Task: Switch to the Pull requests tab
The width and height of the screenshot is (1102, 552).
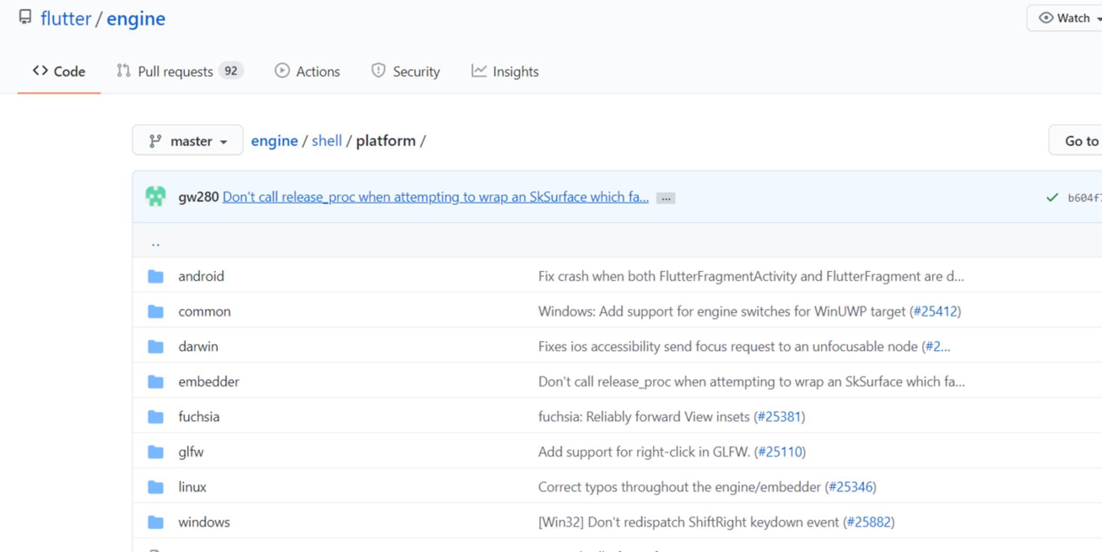Action: [x=179, y=71]
